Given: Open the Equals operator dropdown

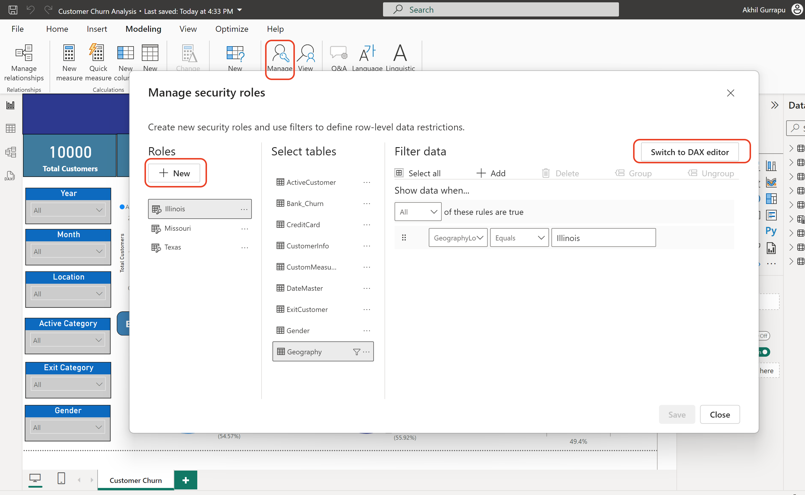Looking at the screenshot, I should click(519, 238).
